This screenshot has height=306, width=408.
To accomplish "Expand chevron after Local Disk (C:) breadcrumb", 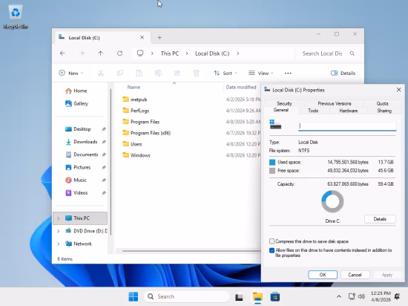I will (237, 53).
